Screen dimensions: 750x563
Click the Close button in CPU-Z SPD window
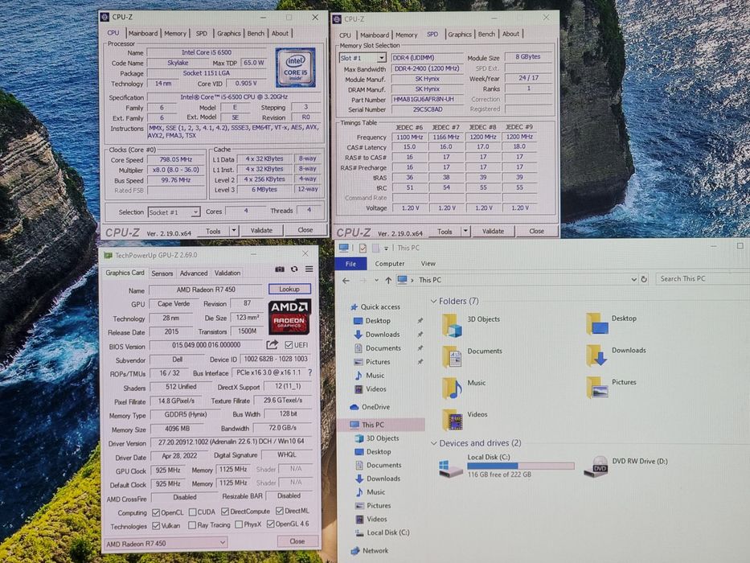tap(537, 231)
